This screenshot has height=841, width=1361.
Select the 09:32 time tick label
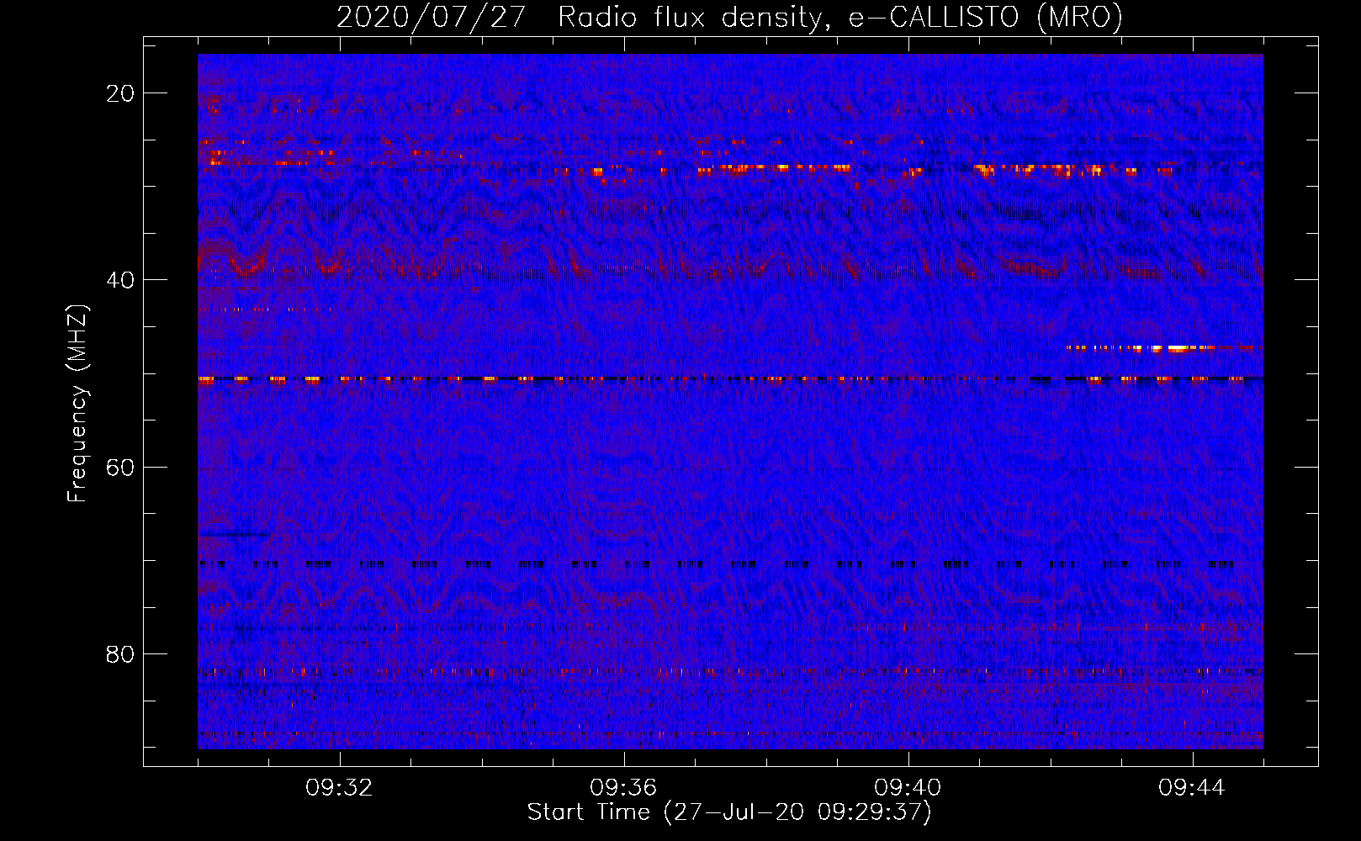point(339,788)
